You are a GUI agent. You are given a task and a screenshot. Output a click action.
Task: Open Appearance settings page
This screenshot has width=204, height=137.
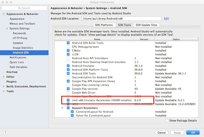coord(17,19)
